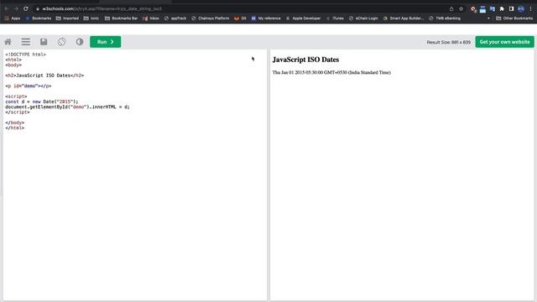Viewport: 537px width, 302px height.
Task: Open the Chrome profile avatar
Action: click(521, 9)
